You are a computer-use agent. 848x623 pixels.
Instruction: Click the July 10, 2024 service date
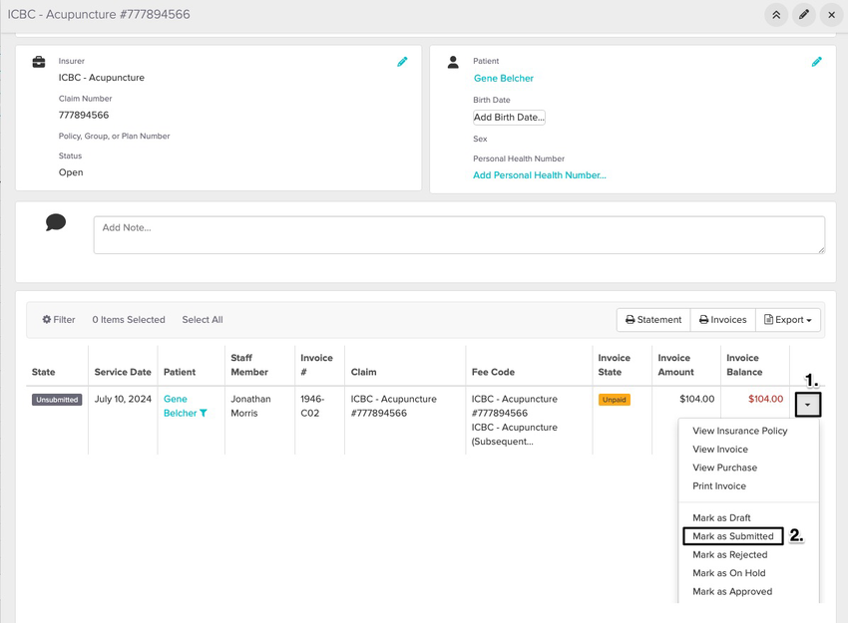coord(123,399)
